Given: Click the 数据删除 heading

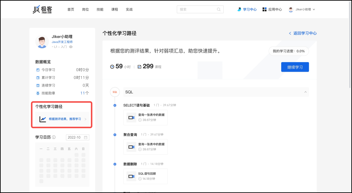Looking at the screenshot, I should [x=130, y=164].
